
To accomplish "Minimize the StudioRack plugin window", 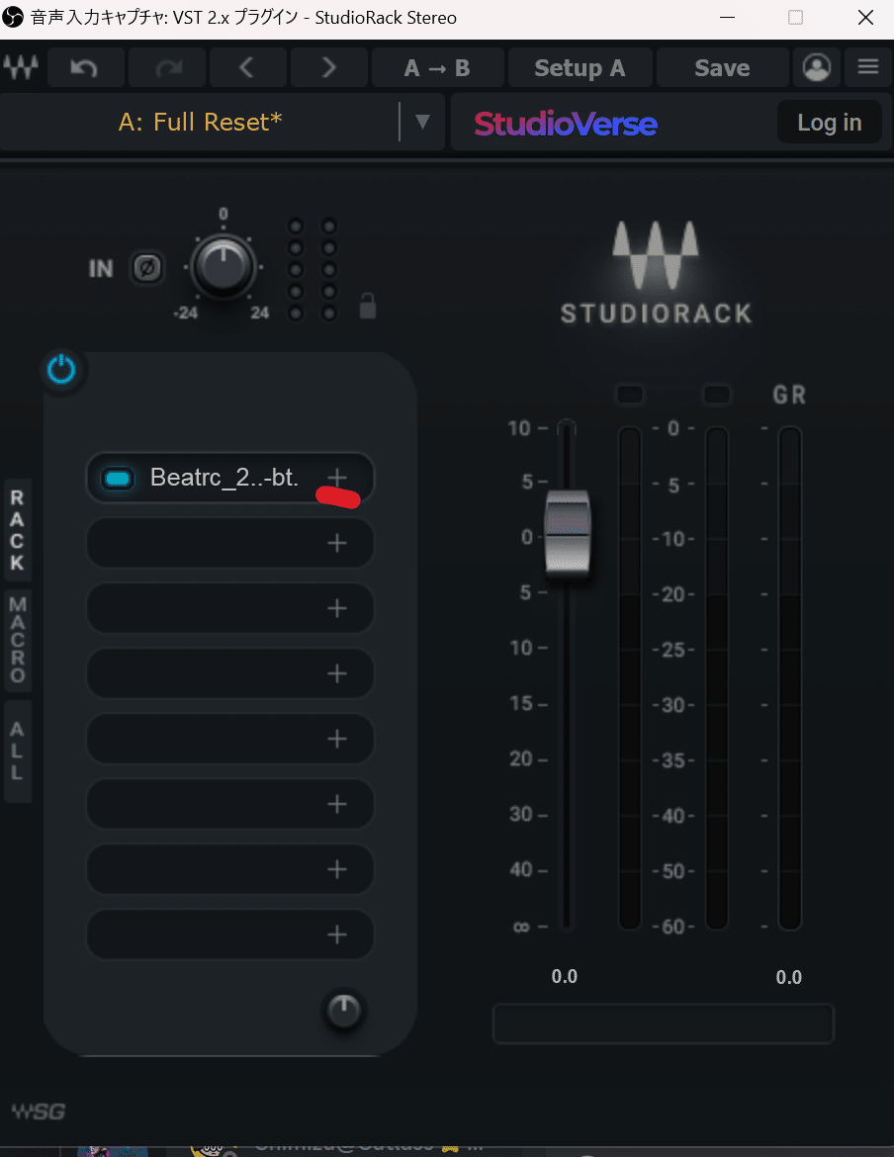I will pyautogui.click(x=727, y=17).
